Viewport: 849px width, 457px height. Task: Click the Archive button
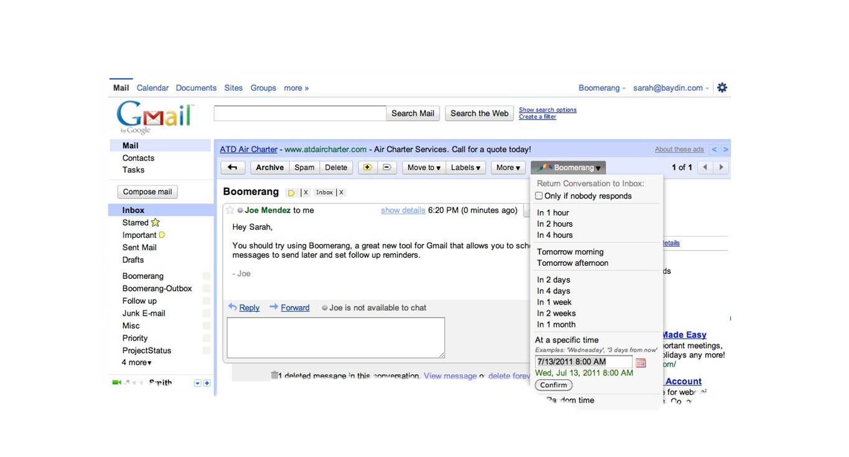(x=270, y=167)
